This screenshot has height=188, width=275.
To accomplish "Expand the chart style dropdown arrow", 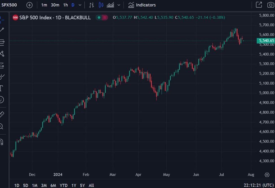I will point(119,5).
